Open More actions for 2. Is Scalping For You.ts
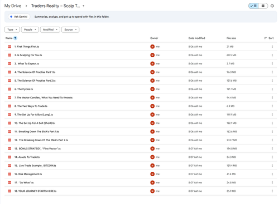The height and width of the screenshot is (204, 279). click(x=272, y=55)
